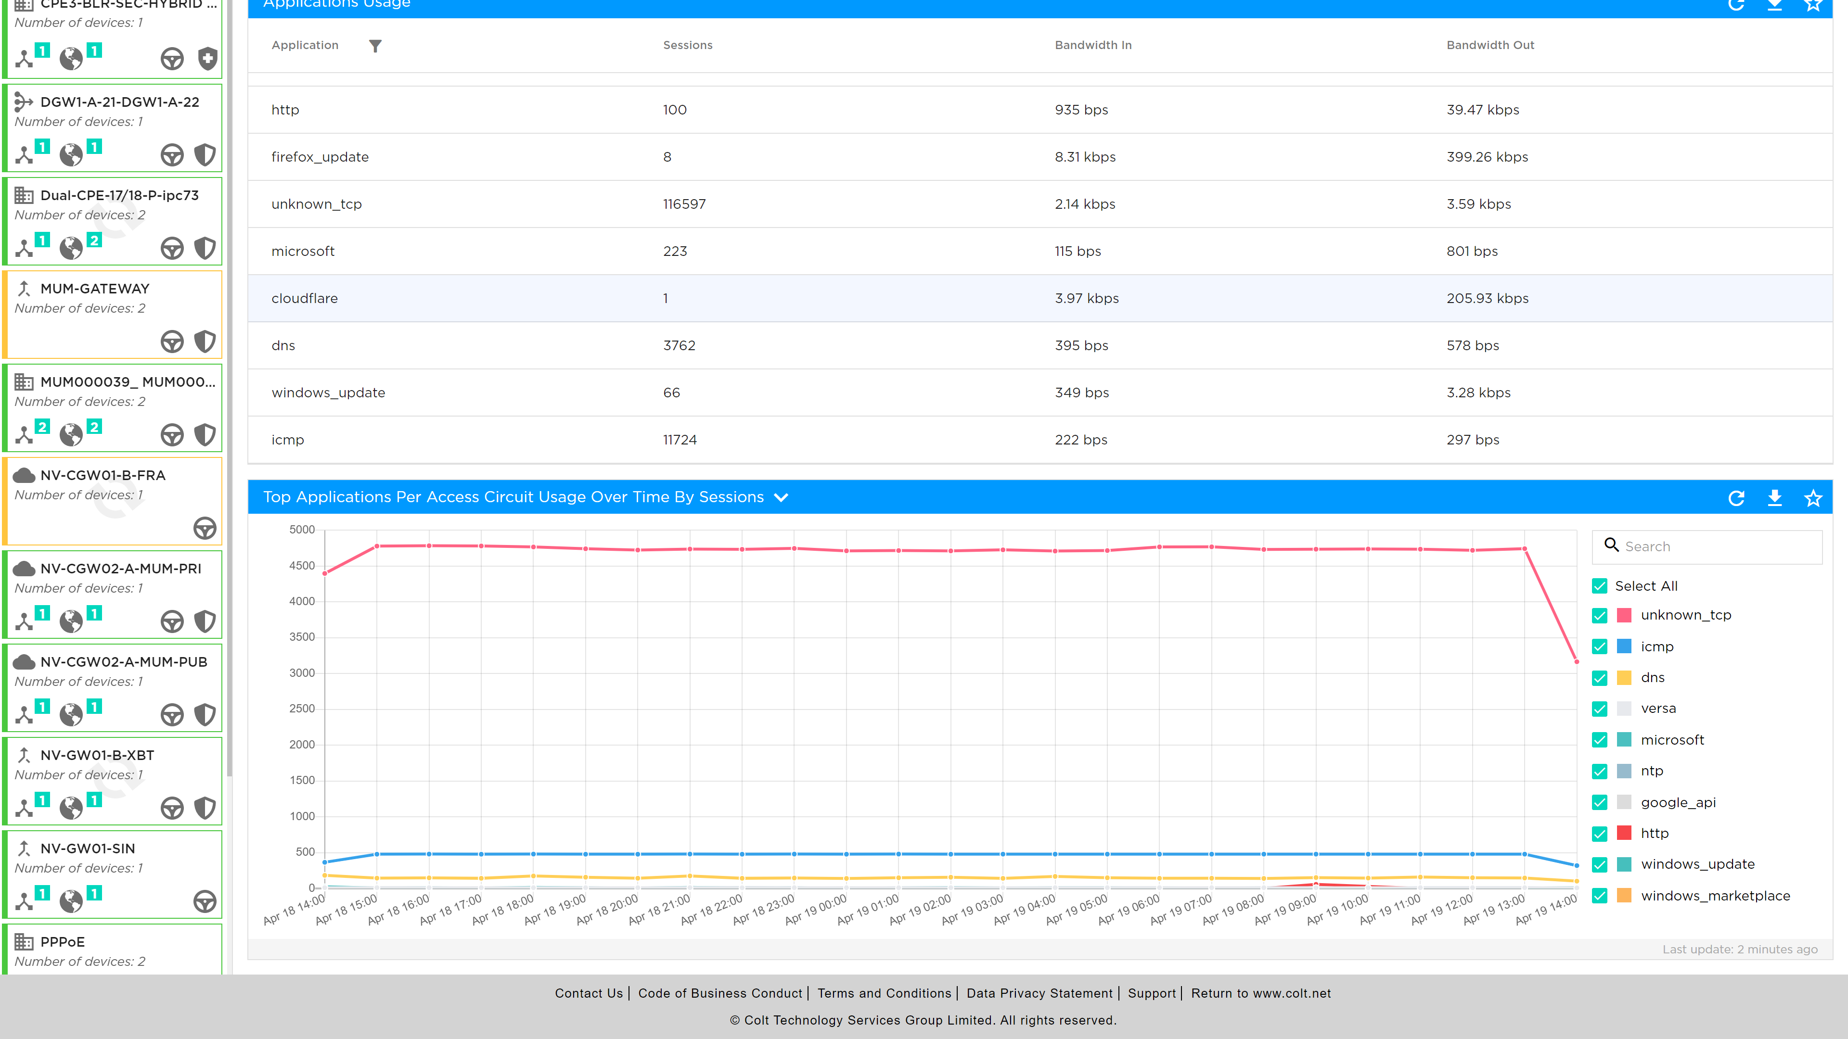Open shield icon for DGW1-A-21-DGW1-A-22
This screenshot has height=1039, width=1848.
click(x=205, y=155)
